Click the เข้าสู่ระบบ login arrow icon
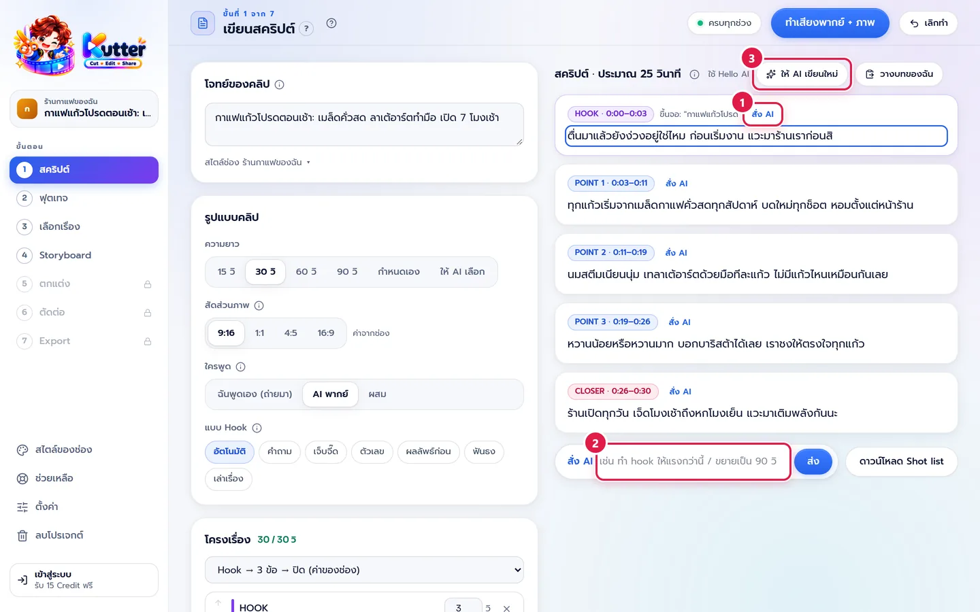The width and height of the screenshot is (980, 612). click(x=22, y=580)
